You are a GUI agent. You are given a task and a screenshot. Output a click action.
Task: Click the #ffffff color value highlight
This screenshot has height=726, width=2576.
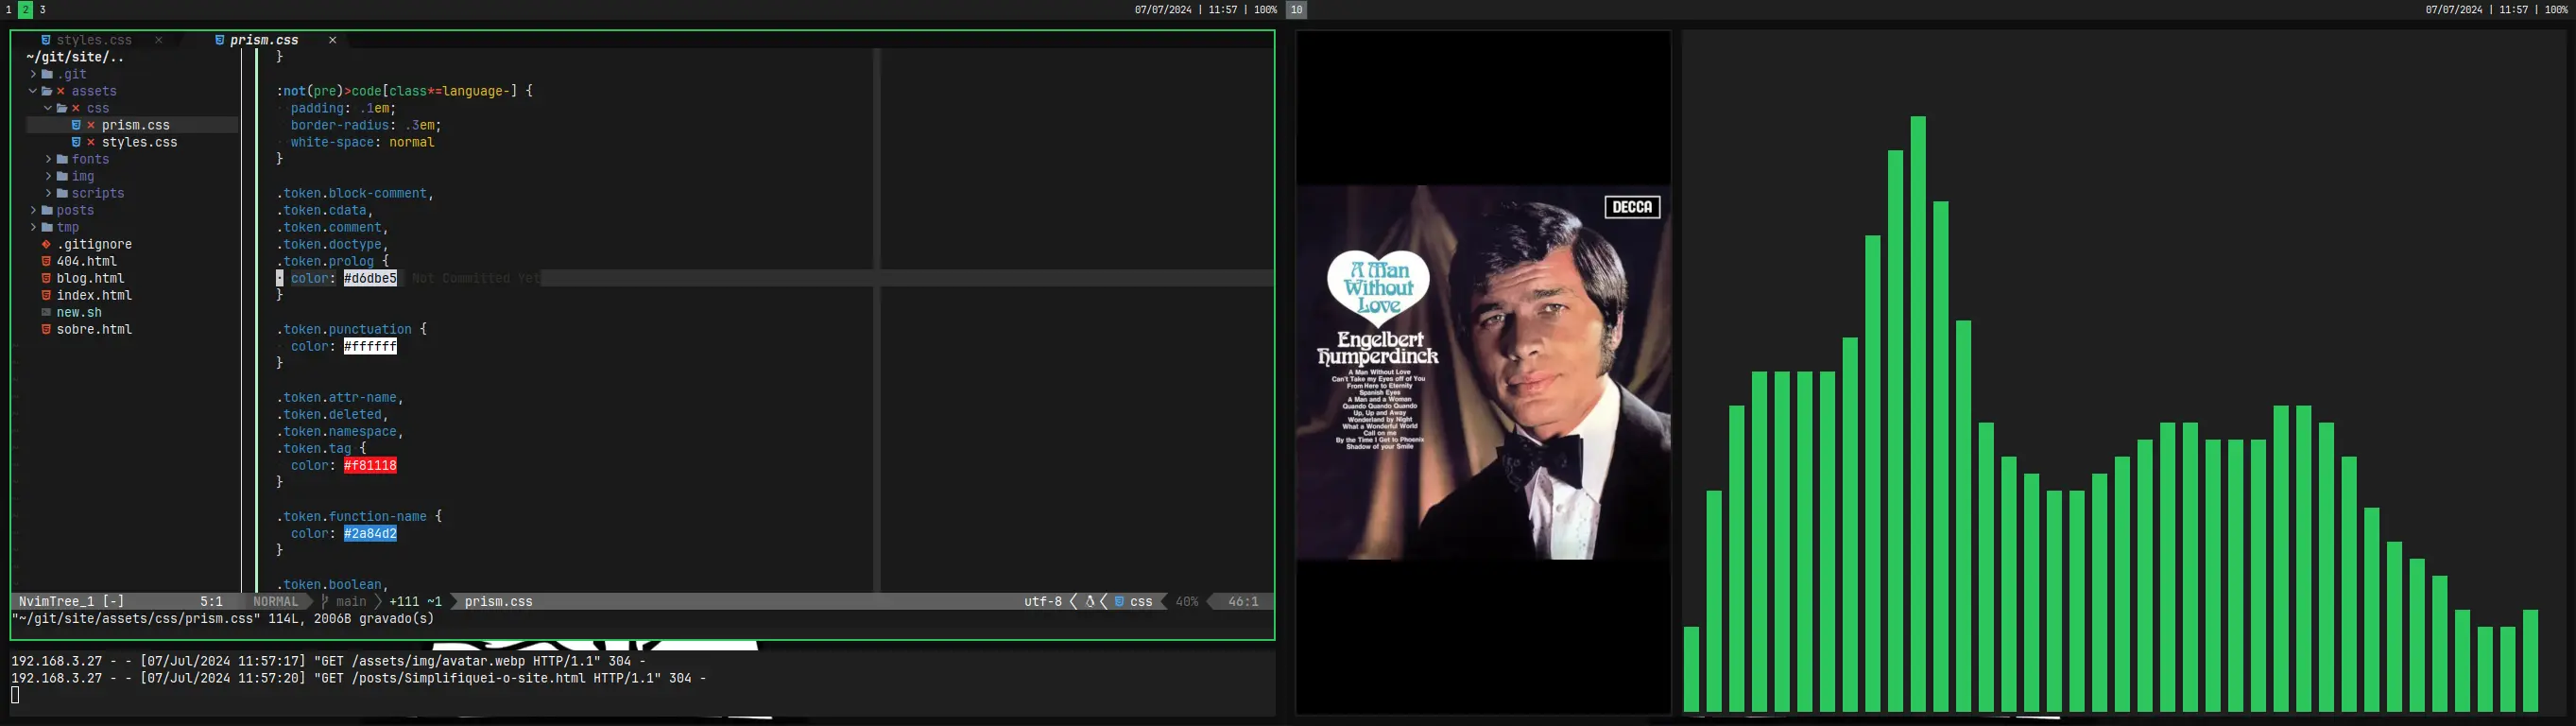tap(370, 346)
